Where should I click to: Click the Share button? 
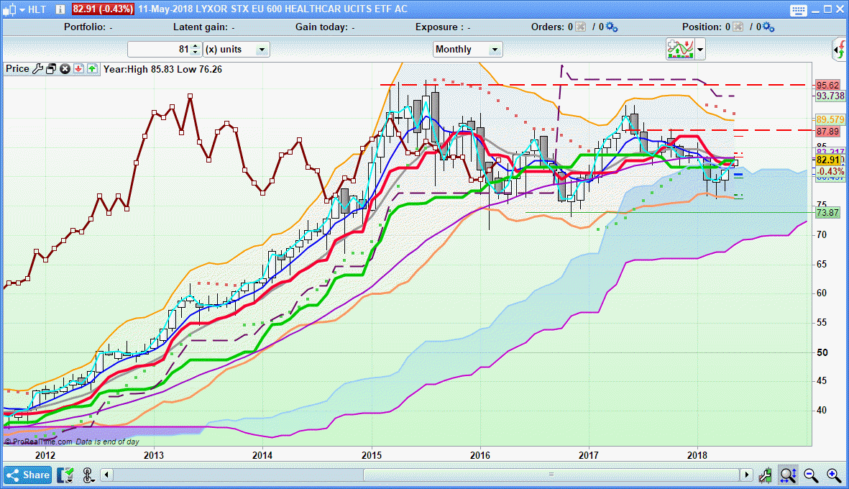click(x=28, y=475)
